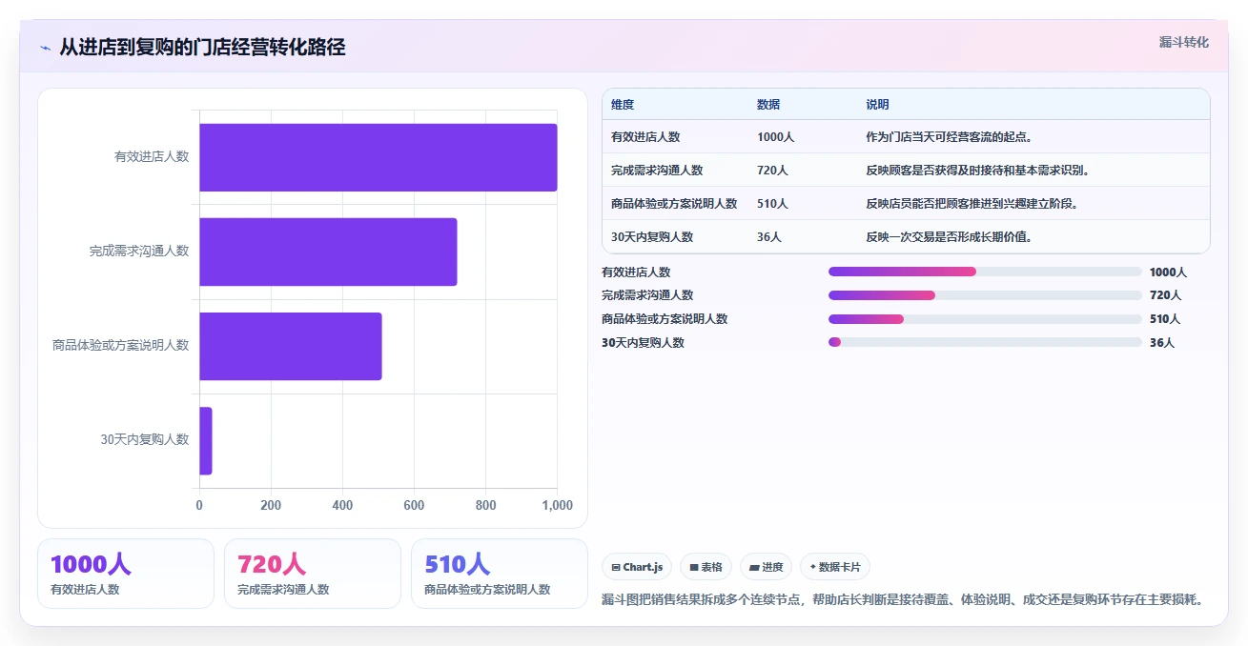Click description 反映店员能否把顾客推进到兴趣建立阶段
This screenshot has height=646, width=1248.
(972, 204)
